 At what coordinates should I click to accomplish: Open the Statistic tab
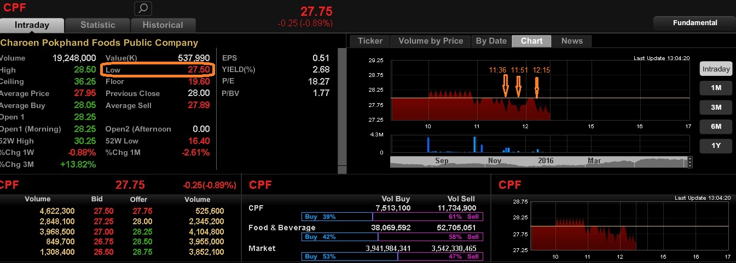point(97,25)
